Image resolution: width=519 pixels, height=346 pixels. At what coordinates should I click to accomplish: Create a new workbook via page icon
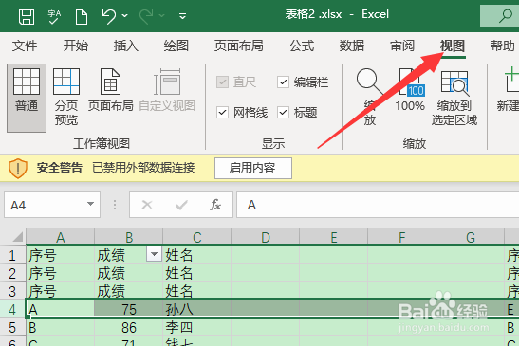(82, 17)
